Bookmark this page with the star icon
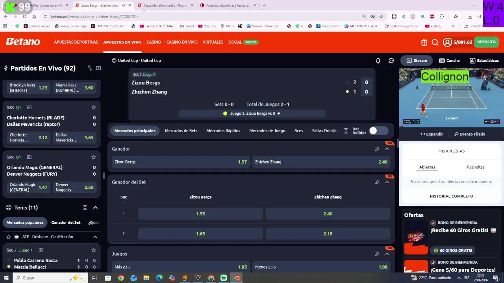 381,17
